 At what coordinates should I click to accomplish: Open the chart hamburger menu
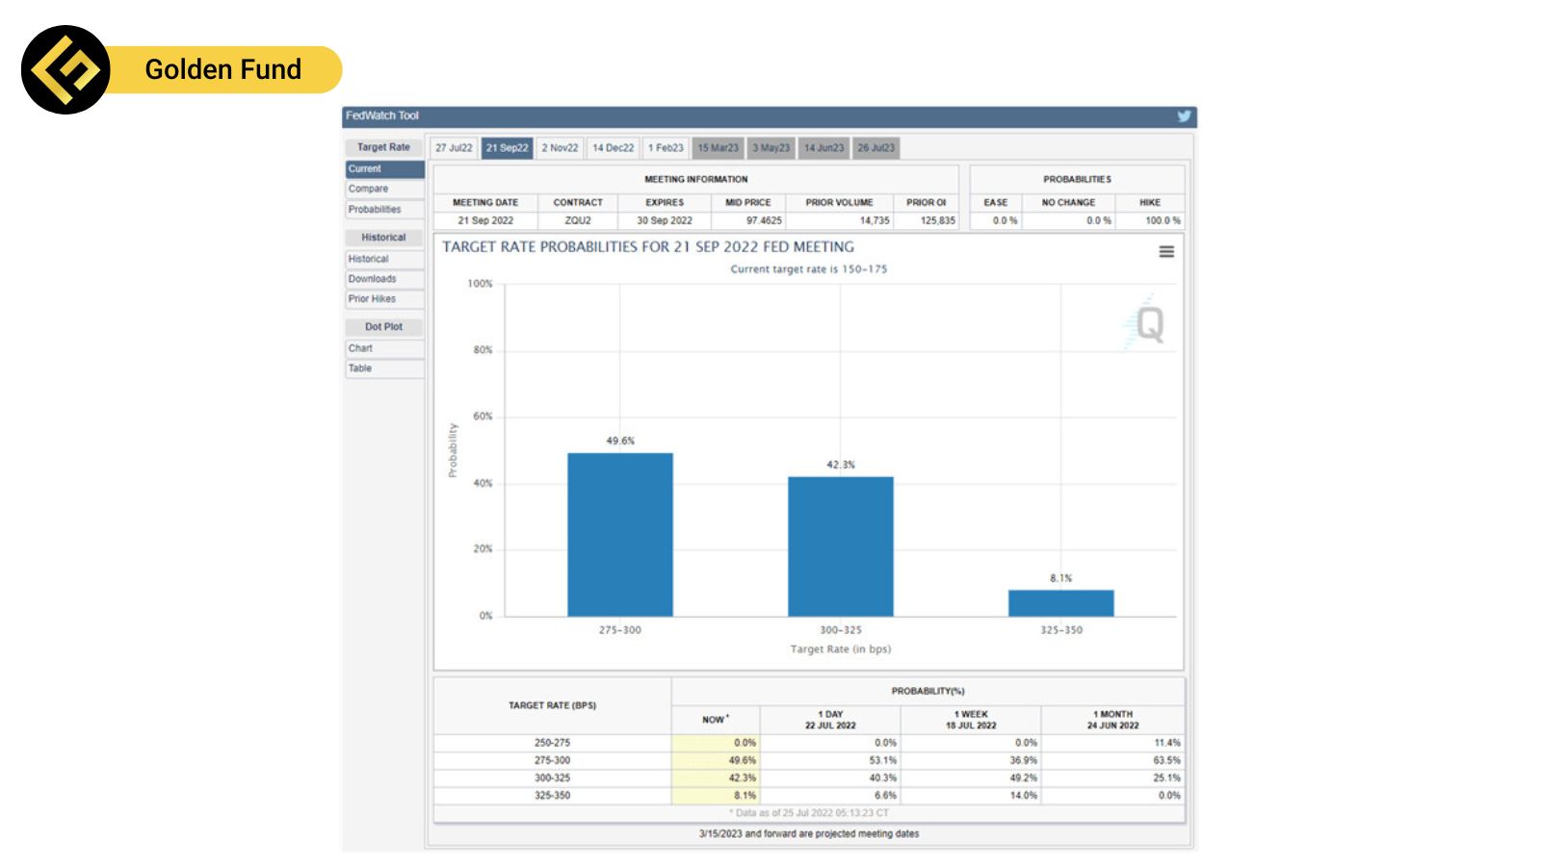(x=1166, y=251)
